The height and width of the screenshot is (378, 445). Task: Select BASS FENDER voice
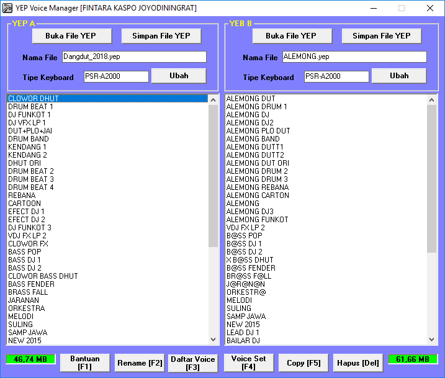coord(107,284)
